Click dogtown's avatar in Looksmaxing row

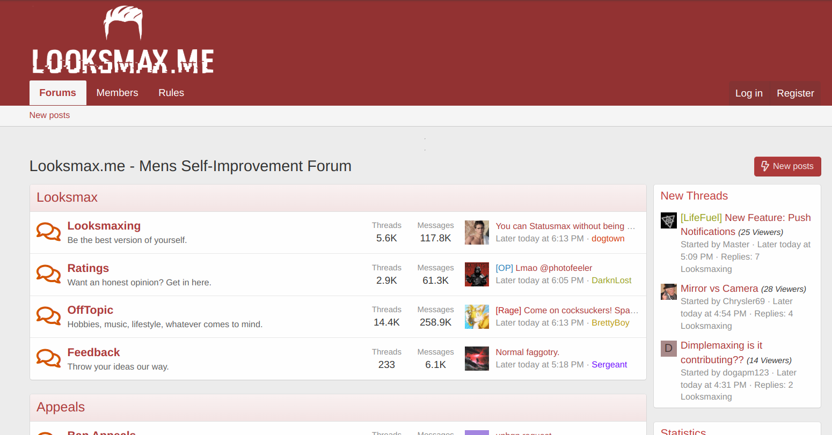[477, 232]
